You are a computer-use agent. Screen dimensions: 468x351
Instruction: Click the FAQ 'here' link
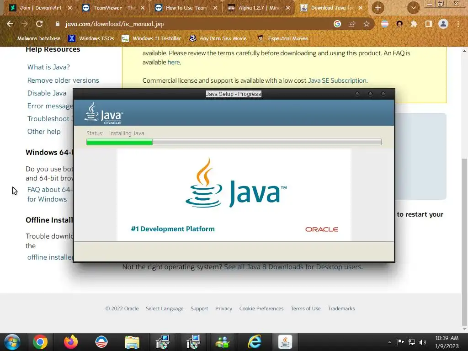[x=173, y=62]
